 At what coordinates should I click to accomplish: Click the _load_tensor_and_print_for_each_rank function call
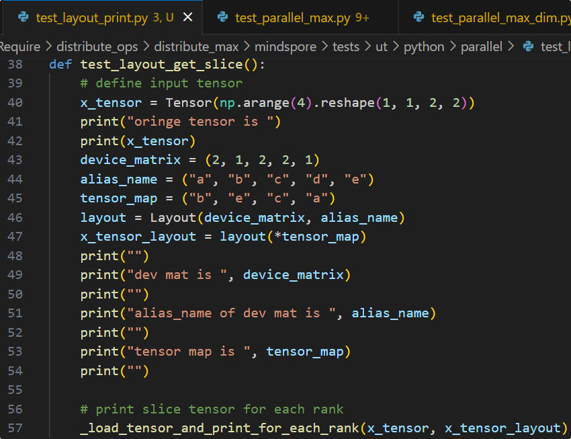[219, 428]
